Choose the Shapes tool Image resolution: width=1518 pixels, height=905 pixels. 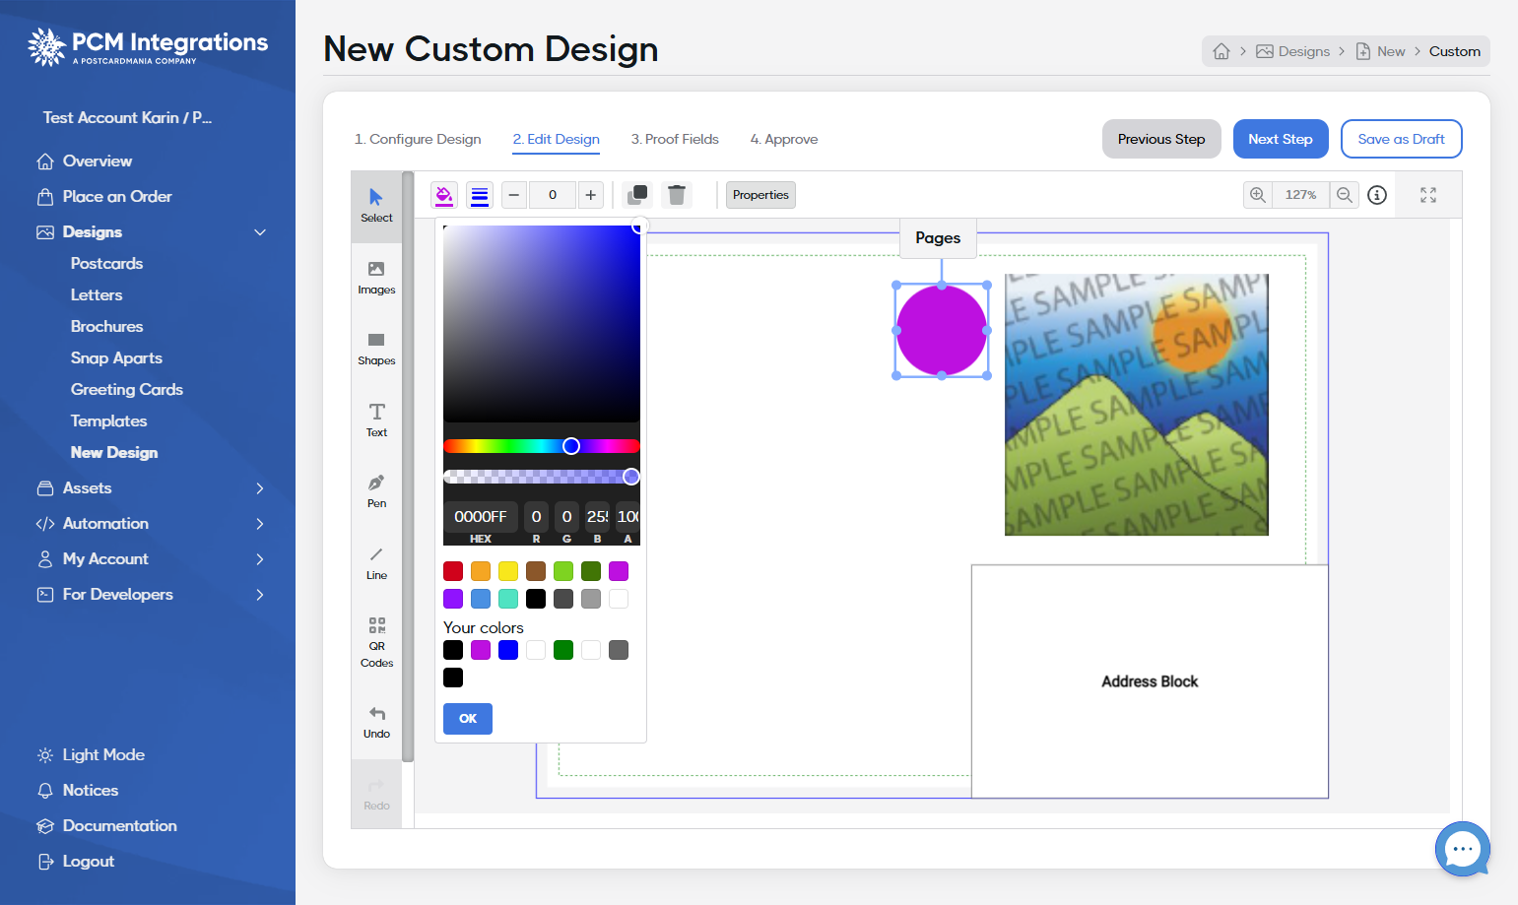[376, 350]
